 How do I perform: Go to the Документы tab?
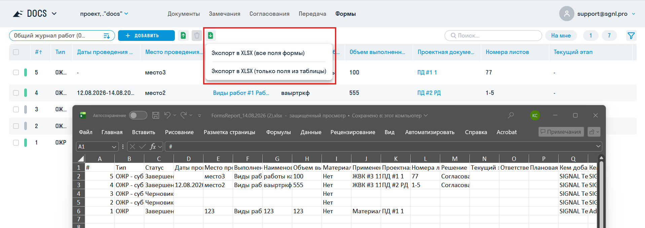pos(184,14)
